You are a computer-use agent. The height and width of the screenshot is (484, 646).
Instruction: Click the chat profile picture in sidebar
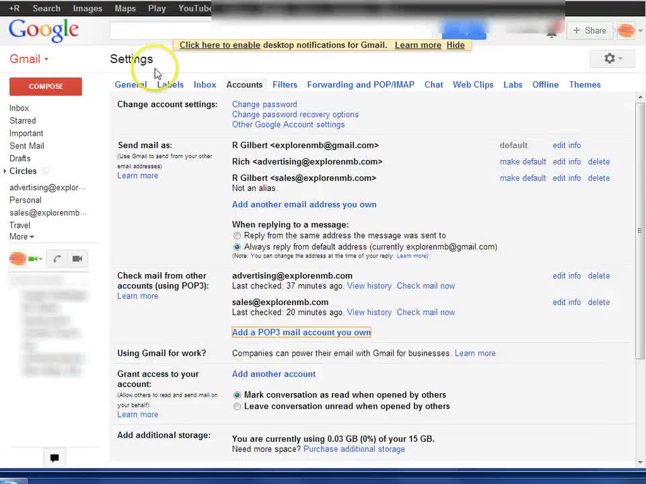coord(18,259)
